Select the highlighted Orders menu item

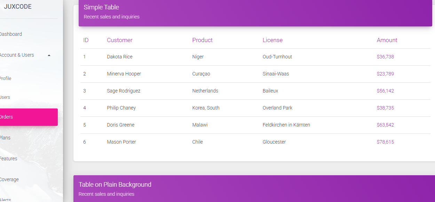(x=6, y=117)
